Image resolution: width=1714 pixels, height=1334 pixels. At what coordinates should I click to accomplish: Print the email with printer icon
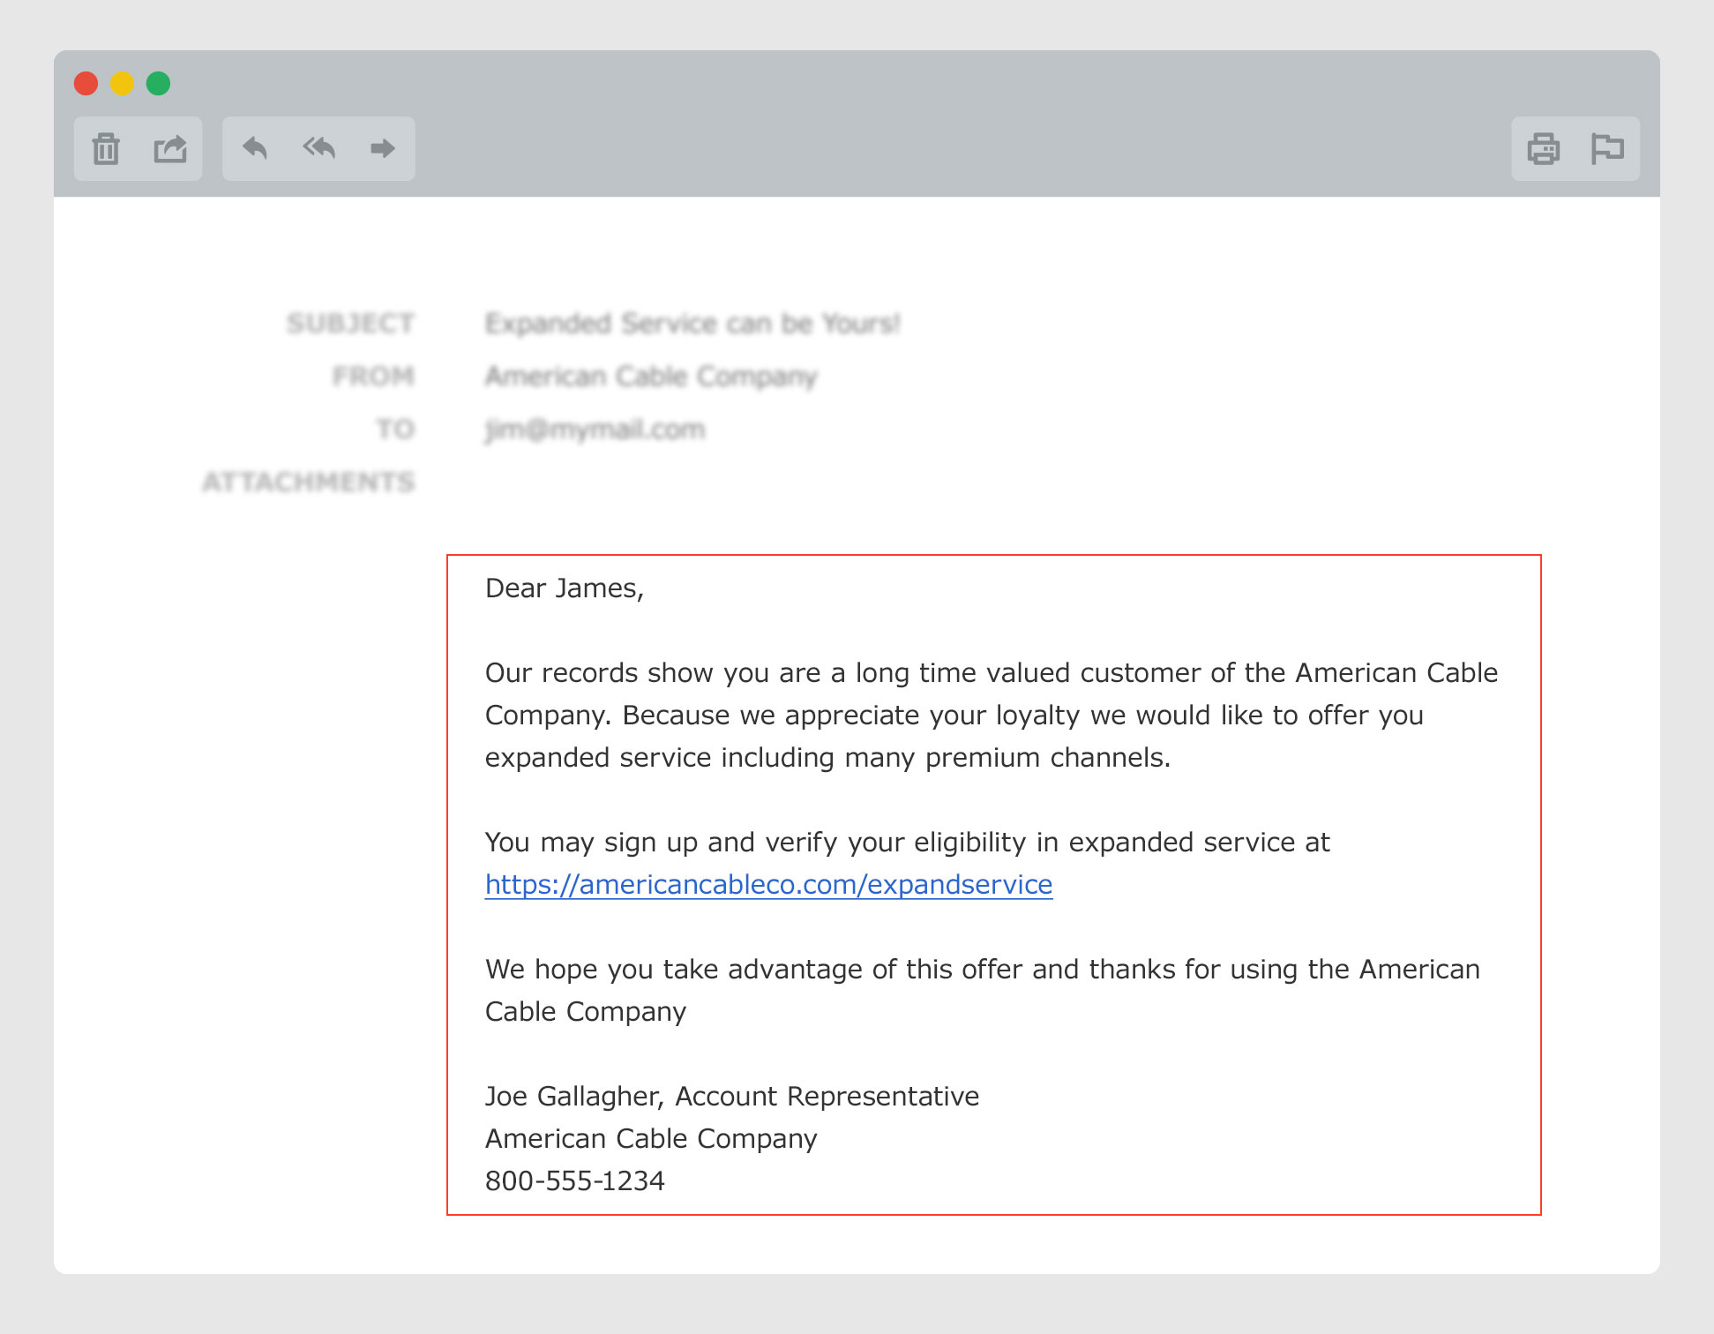point(1543,148)
